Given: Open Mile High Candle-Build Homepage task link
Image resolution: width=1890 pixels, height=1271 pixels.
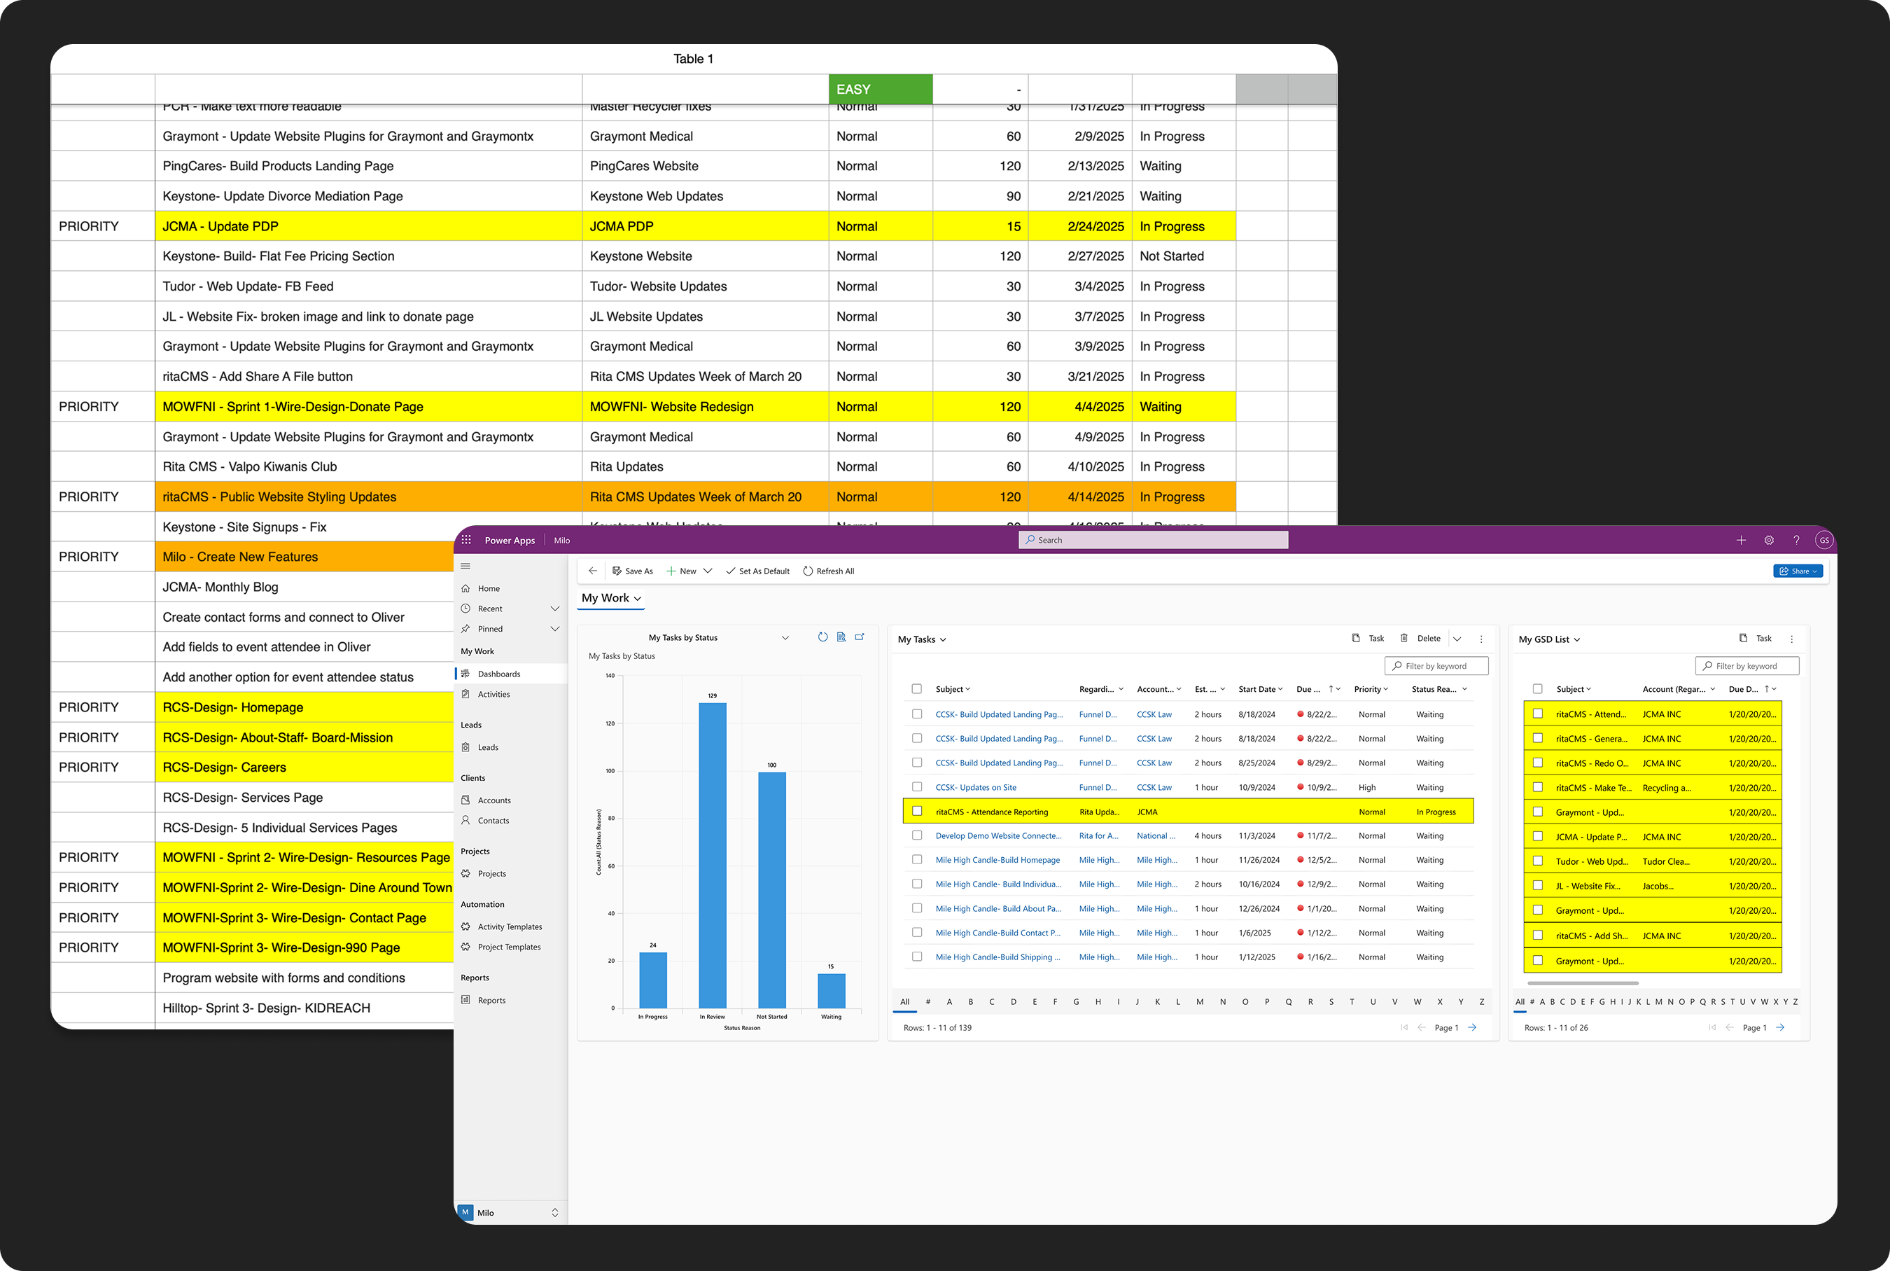Looking at the screenshot, I should (x=997, y=860).
